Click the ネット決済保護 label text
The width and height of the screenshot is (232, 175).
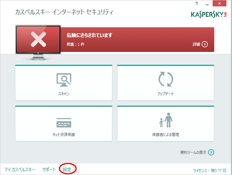point(64,135)
